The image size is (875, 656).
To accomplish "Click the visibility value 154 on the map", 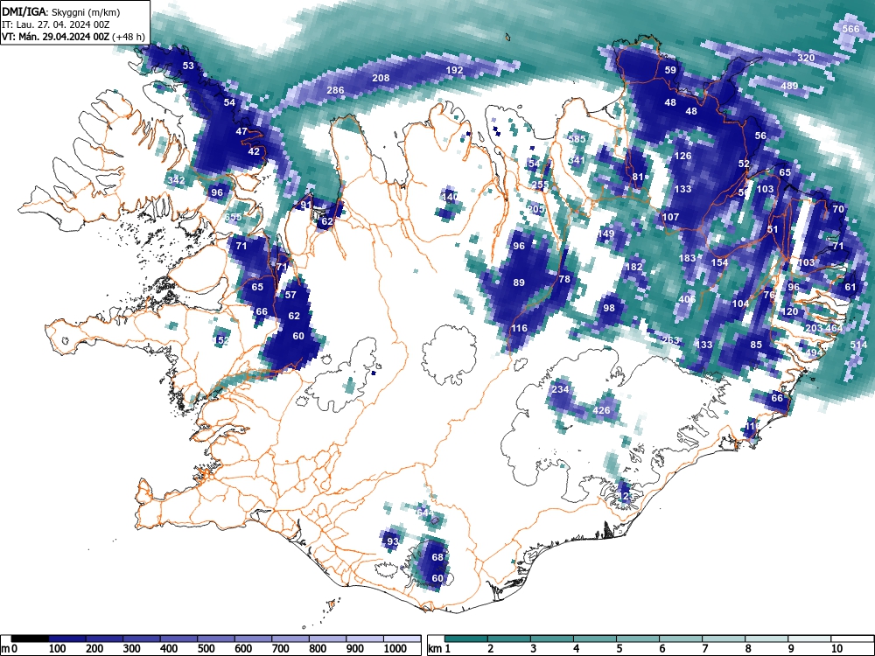I will click(x=720, y=262).
